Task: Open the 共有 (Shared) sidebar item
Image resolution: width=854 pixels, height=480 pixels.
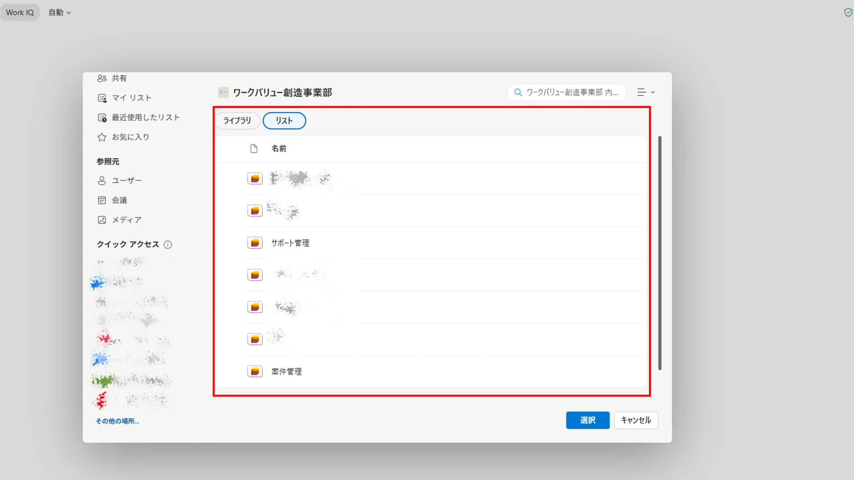Action: 112,78
